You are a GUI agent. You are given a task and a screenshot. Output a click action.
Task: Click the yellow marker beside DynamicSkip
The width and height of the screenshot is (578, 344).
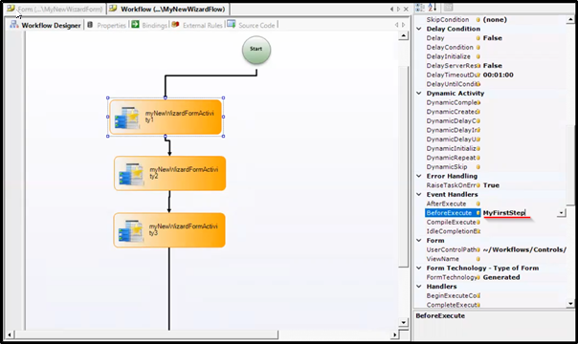478,166
